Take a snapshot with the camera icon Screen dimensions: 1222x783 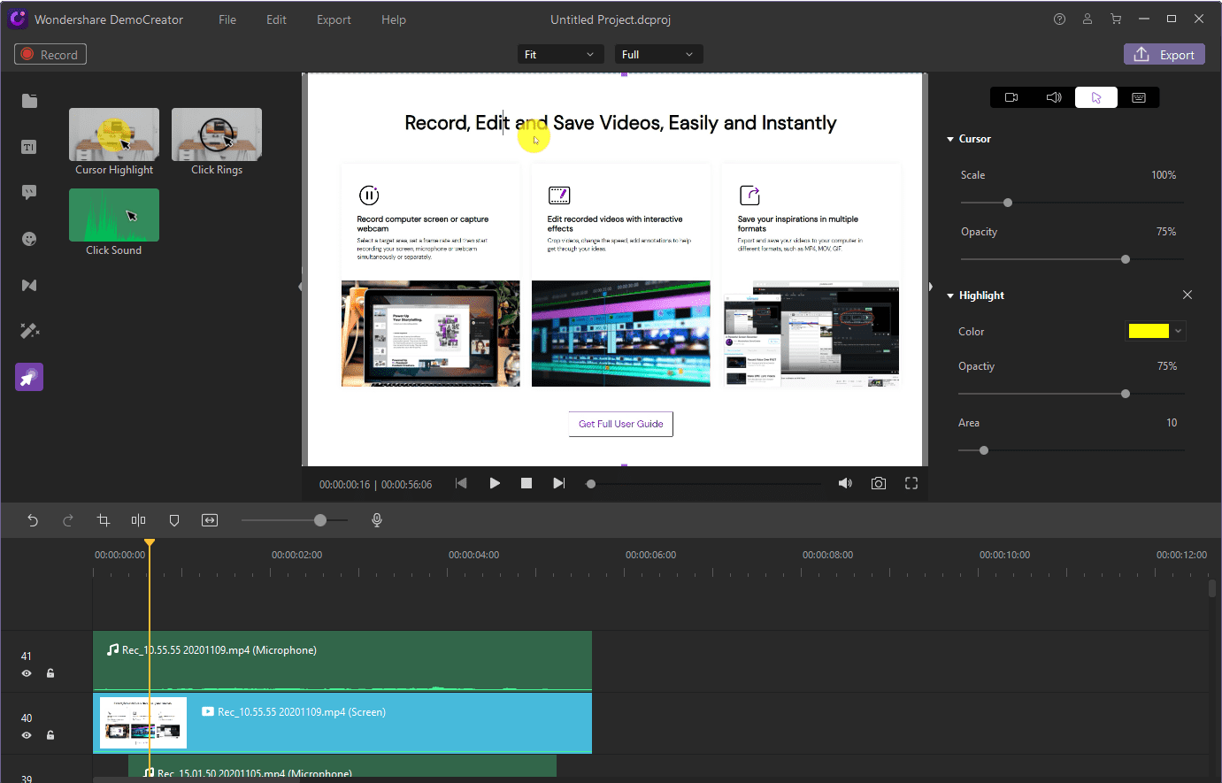(878, 483)
